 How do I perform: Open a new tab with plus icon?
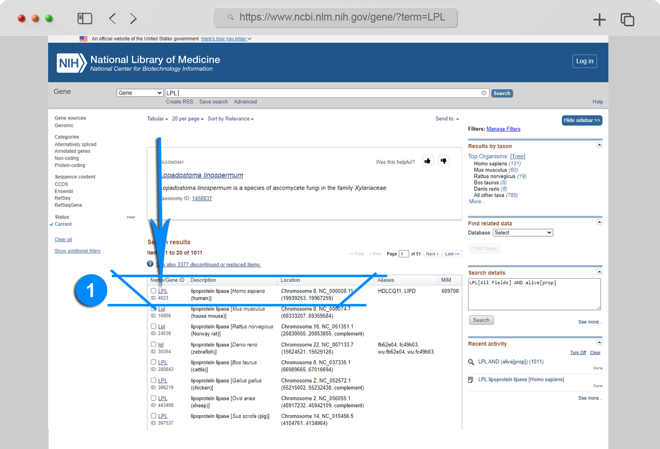pyautogui.click(x=599, y=19)
